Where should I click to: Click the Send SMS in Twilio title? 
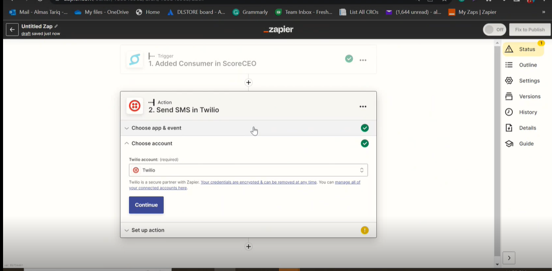184,110
